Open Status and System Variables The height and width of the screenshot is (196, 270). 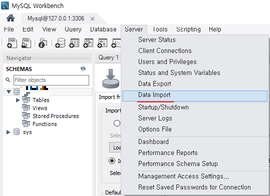click(195, 73)
